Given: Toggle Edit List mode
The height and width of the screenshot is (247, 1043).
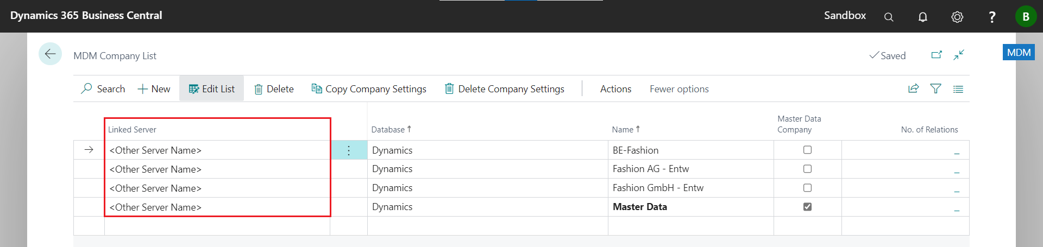Looking at the screenshot, I should click(x=211, y=89).
